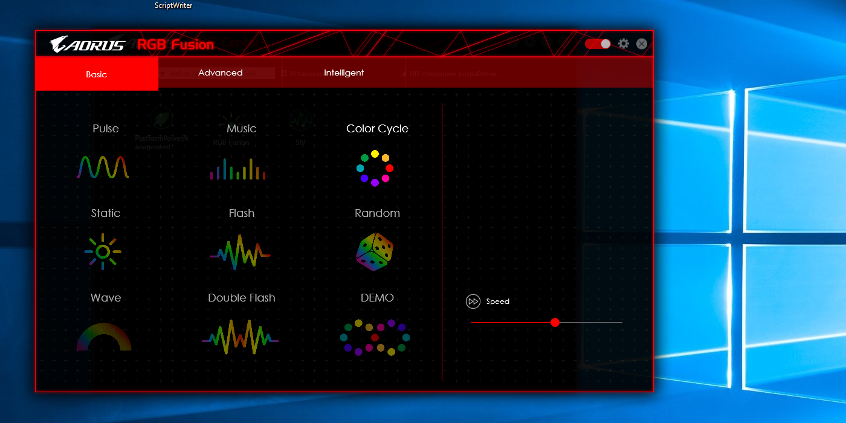Click the Speed fast-forward icon
The width and height of the screenshot is (846, 423).
pyautogui.click(x=473, y=301)
